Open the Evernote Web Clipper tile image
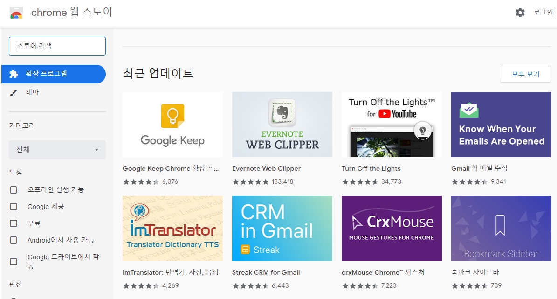Image resolution: width=557 pixels, height=299 pixels. [x=282, y=125]
